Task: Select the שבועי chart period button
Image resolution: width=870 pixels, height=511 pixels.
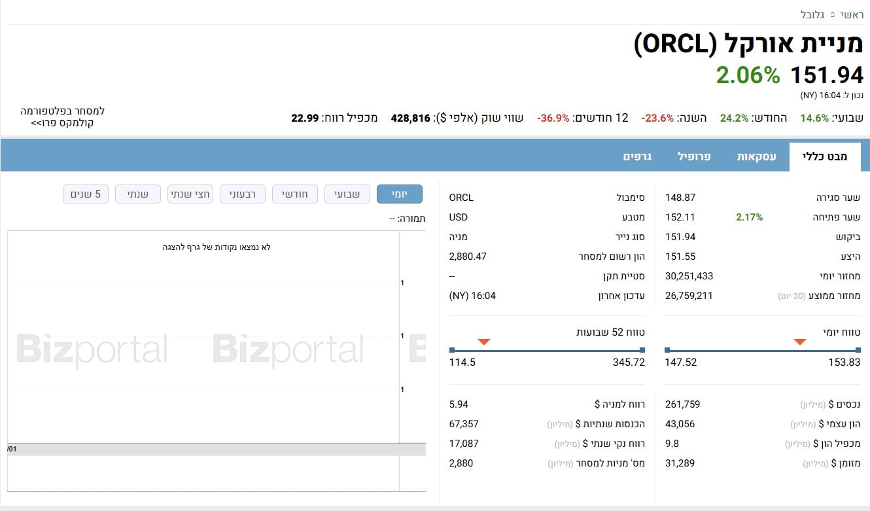Action: (x=347, y=194)
